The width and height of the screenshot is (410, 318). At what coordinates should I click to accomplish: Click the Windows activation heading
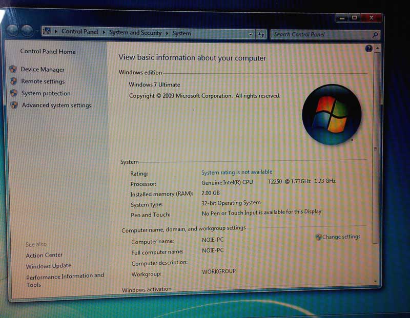[x=147, y=289]
